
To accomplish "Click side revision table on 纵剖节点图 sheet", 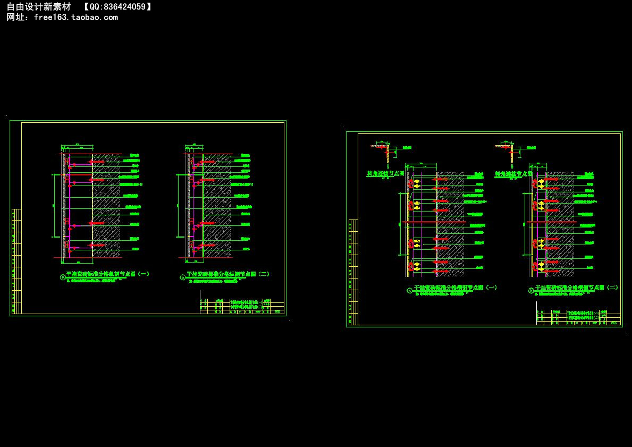I will 16,261.
